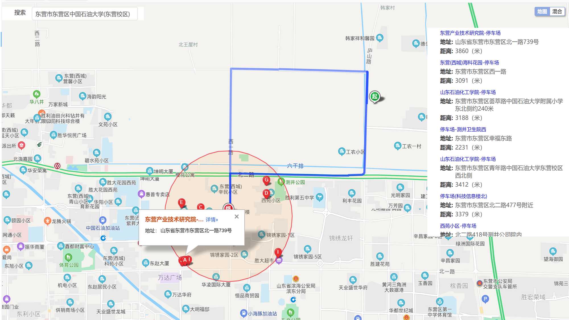
Task: Click the 搜索 search button
Action: [20, 13]
